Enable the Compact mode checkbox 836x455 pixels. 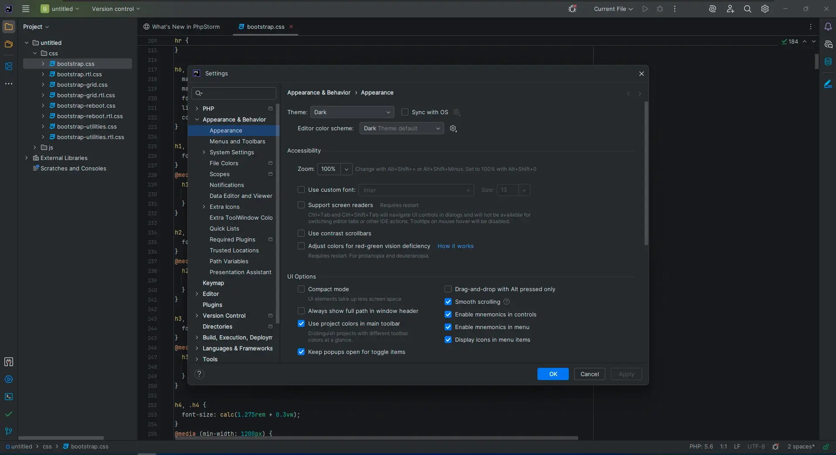pyautogui.click(x=301, y=289)
